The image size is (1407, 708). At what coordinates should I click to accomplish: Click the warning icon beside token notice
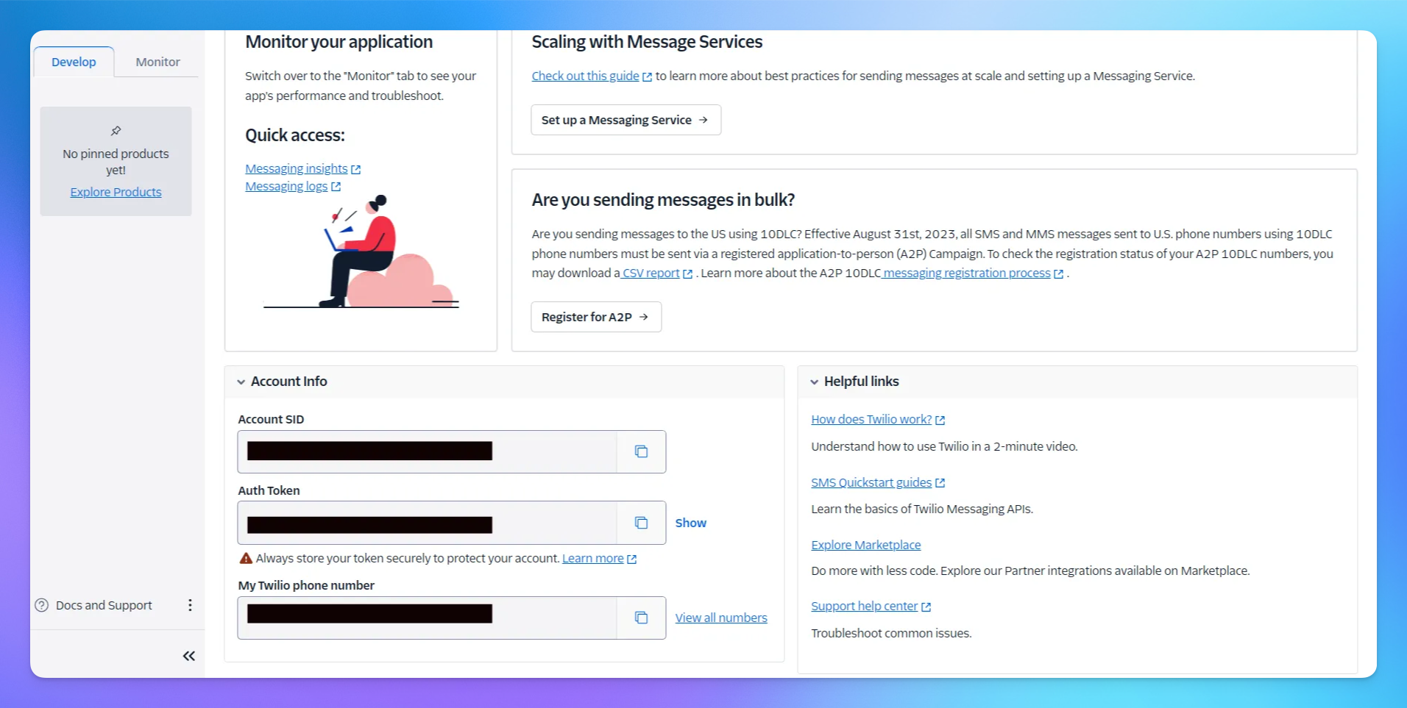(246, 559)
